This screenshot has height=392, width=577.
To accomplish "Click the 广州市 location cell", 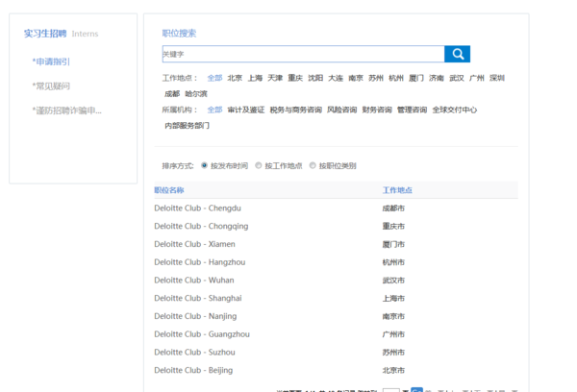I will [393, 334].
